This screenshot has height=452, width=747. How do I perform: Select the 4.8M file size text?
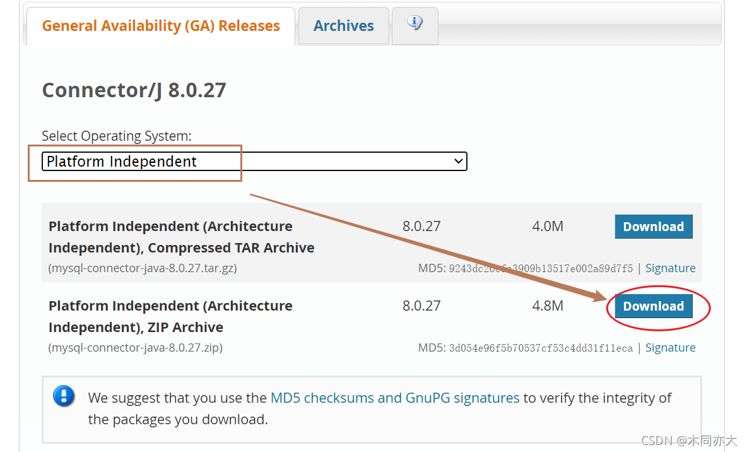click(548, 306)
